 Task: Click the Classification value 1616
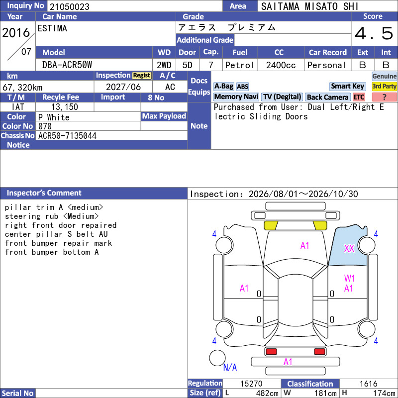coord(368,384)
